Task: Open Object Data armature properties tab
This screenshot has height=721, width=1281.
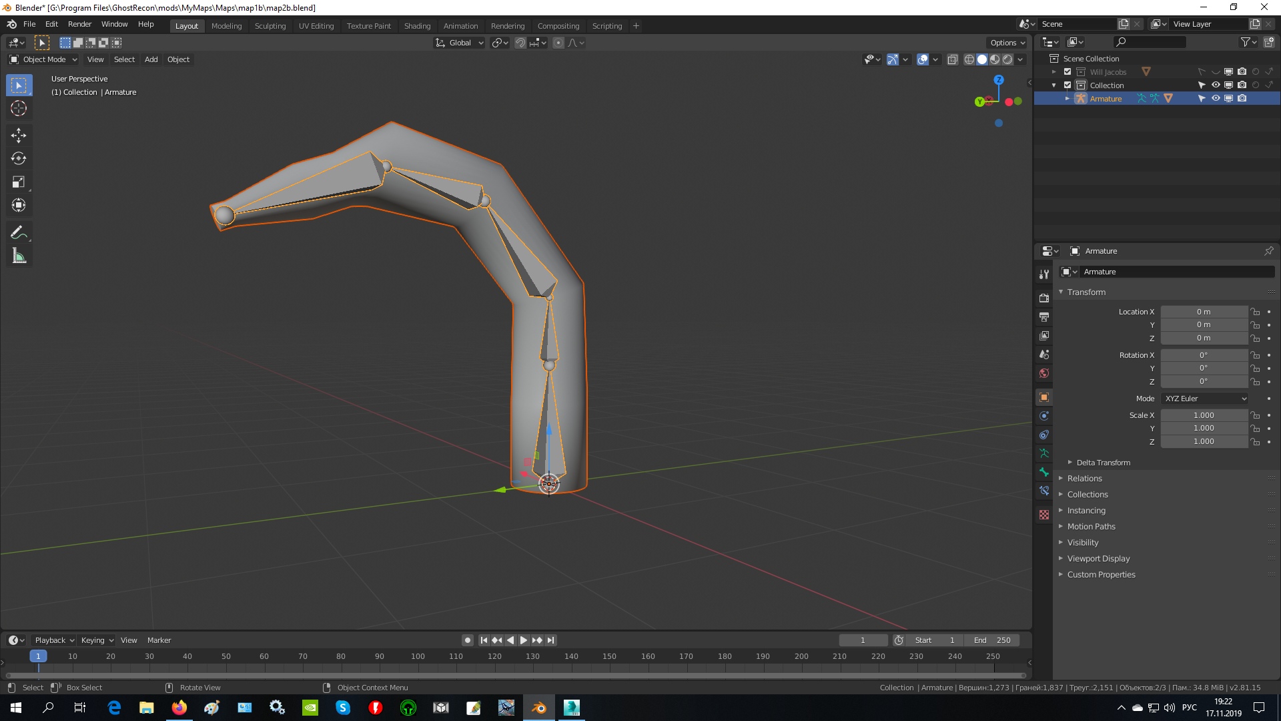Action: pos(1044,453)
